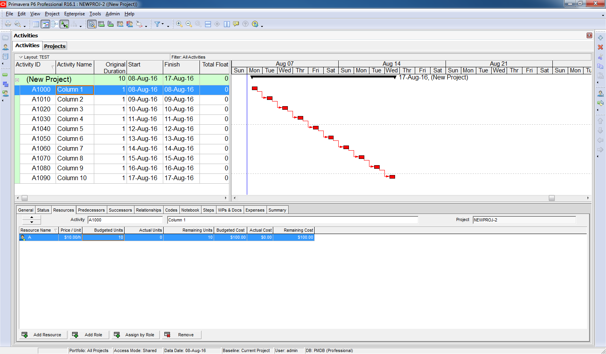Click the Print icon in the toolbar
The width and height of the screenshot is (606, 354).
pyautogui.click(x=8, y=24)
